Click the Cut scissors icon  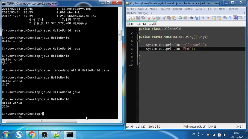coord(164,18)
